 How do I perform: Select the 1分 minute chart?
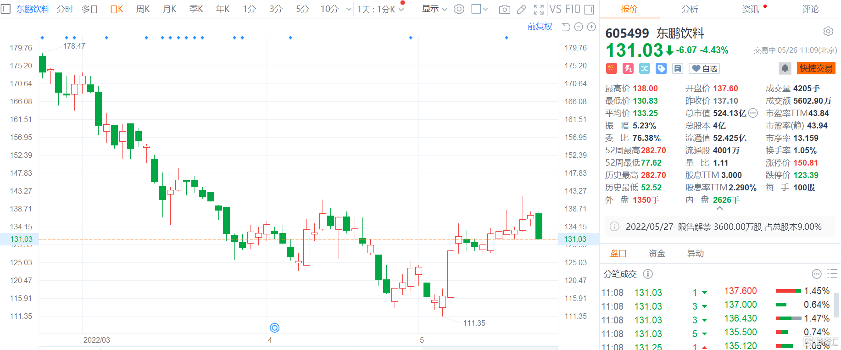point(250,9)
